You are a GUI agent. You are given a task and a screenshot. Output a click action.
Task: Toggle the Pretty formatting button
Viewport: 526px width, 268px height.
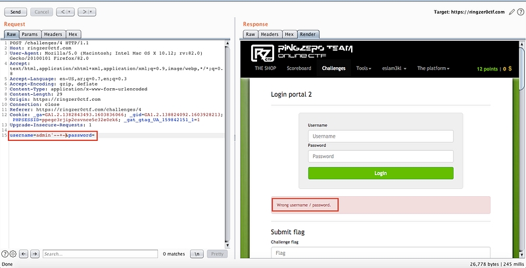coord(216,254)
